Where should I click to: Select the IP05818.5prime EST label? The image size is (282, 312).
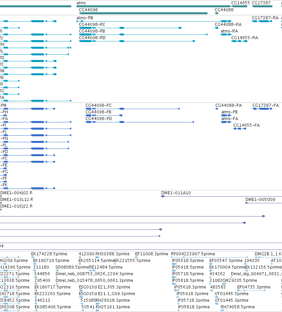[x=188, y=281]
